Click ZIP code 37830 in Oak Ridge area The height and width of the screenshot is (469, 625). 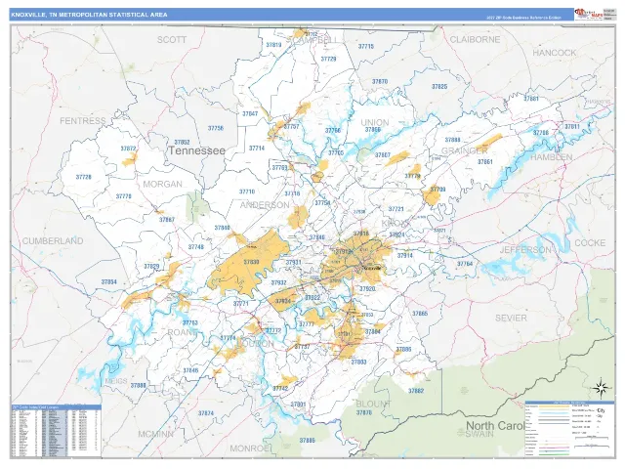click(x=251, y=262)
